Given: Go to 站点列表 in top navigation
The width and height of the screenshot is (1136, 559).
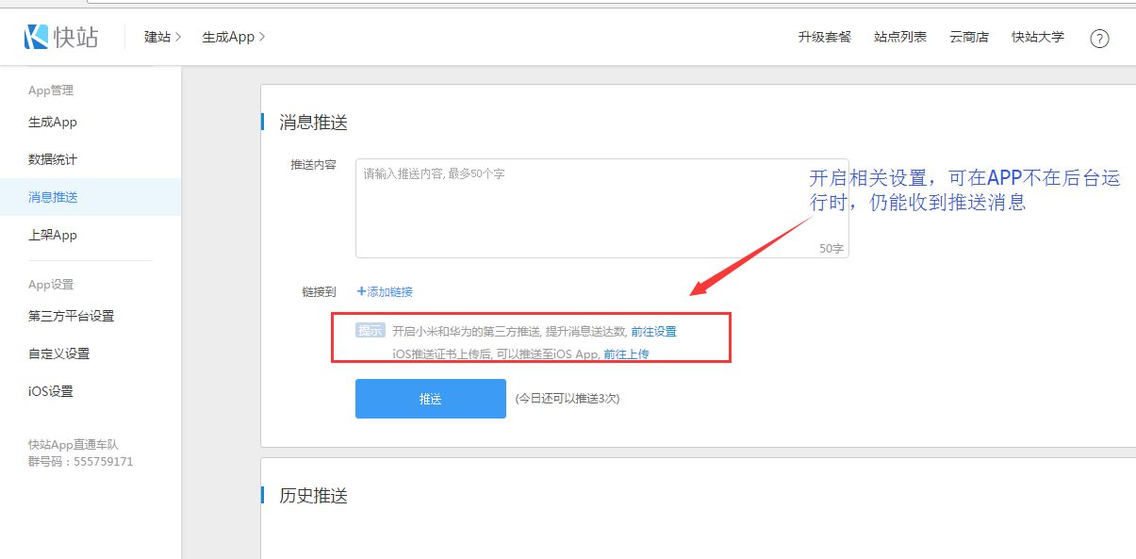Looking at the screenshot, I should click(x=899, y=37).
